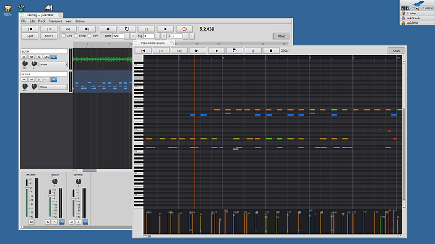Start playback in JackDAW main transport
The image size is (435, 244).
pyautogui.click(x=108, y=29)
